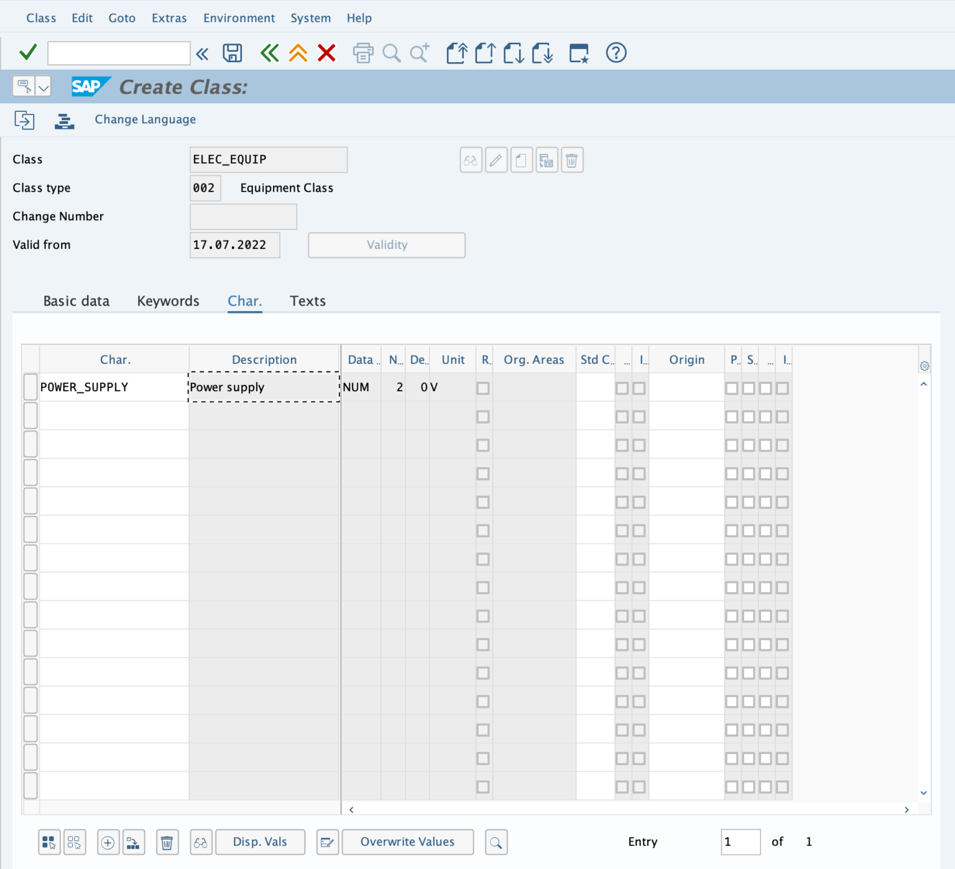Select the glasses Display icon beside Class field
955x869 pixels.
coord(471,160)
